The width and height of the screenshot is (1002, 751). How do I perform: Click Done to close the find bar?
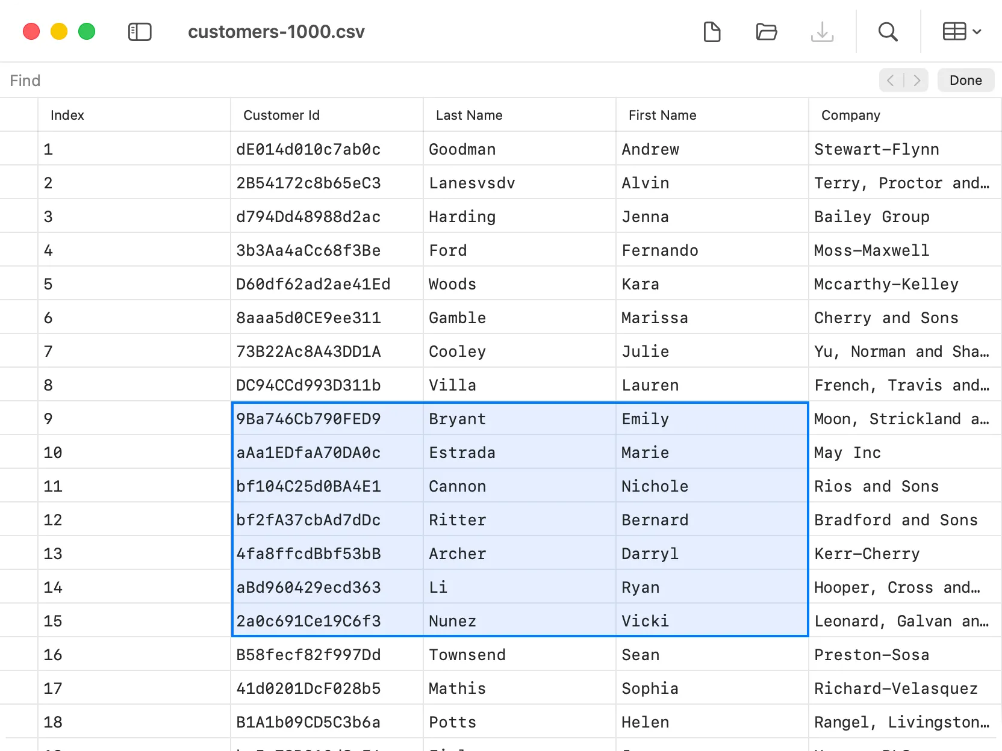965,80
